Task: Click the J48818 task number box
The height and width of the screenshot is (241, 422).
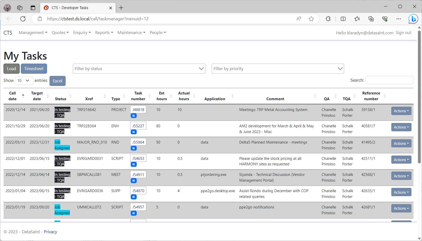Action: (138, 109)
